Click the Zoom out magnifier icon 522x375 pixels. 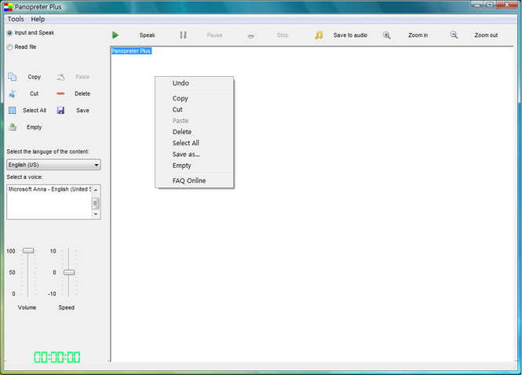(454, 35)
